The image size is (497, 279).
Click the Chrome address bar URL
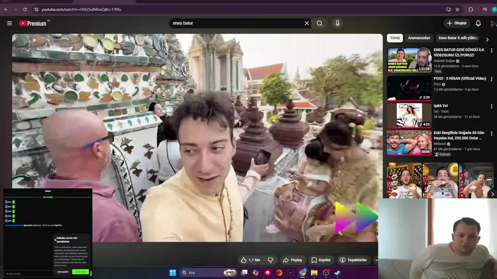pyautogui.click(x=81, y=9)
